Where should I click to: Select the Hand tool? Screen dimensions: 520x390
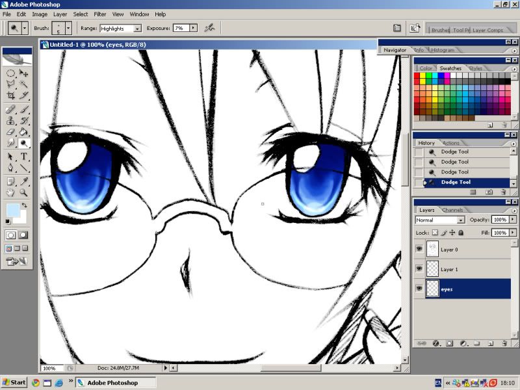click(x=10, y=192)
